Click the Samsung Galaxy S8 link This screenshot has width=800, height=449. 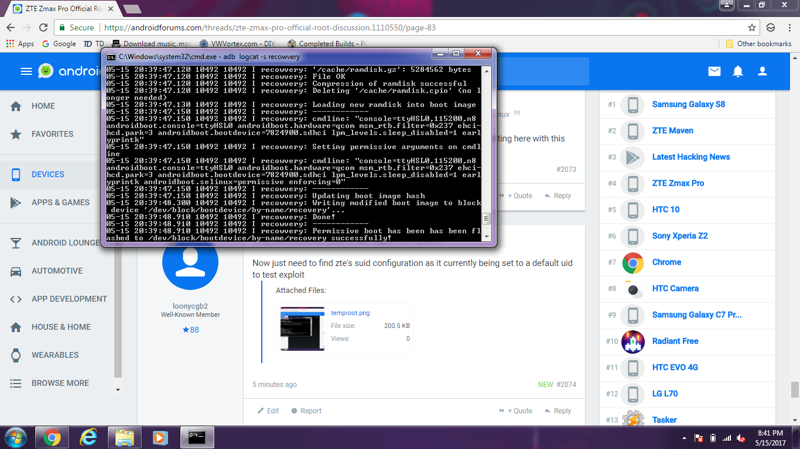tap(688, 104)
